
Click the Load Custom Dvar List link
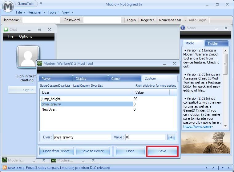point(88,86)
